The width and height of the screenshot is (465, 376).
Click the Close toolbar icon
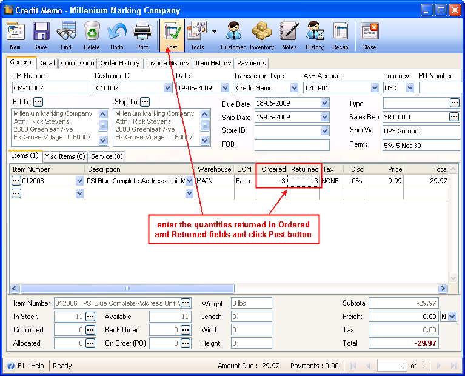(369, 35)
